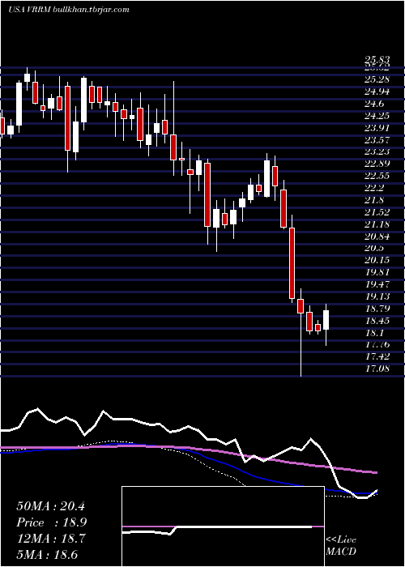Click the 18.45 price level label
The image size is (405, 567).
click(377, 321)
